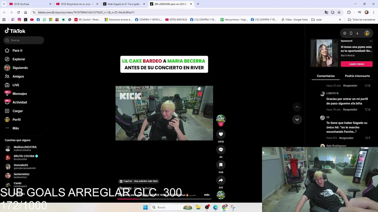
Task: Switch to the Iñaki Zugasti en X tab
Action: [123, 4]
